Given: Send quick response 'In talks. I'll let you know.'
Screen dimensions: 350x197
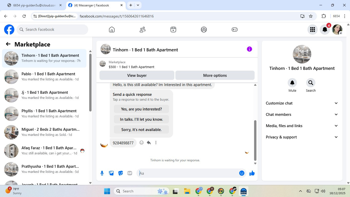Looking at the screenshot, I should pyautogui.click(x=142, y=119).
